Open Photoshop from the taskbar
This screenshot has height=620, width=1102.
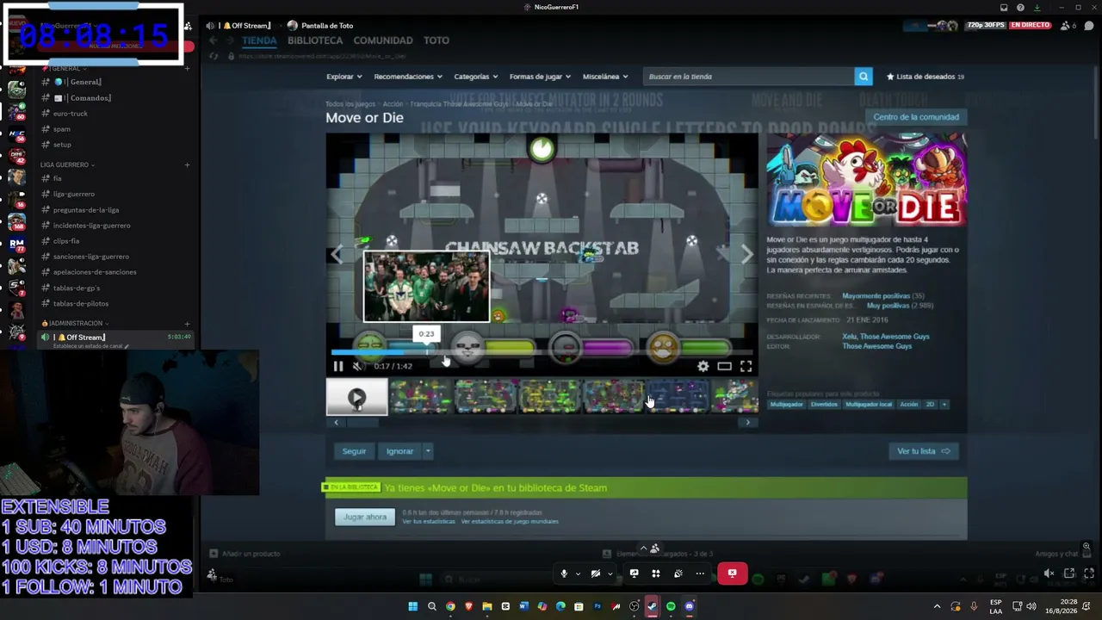tap(597, 606)
